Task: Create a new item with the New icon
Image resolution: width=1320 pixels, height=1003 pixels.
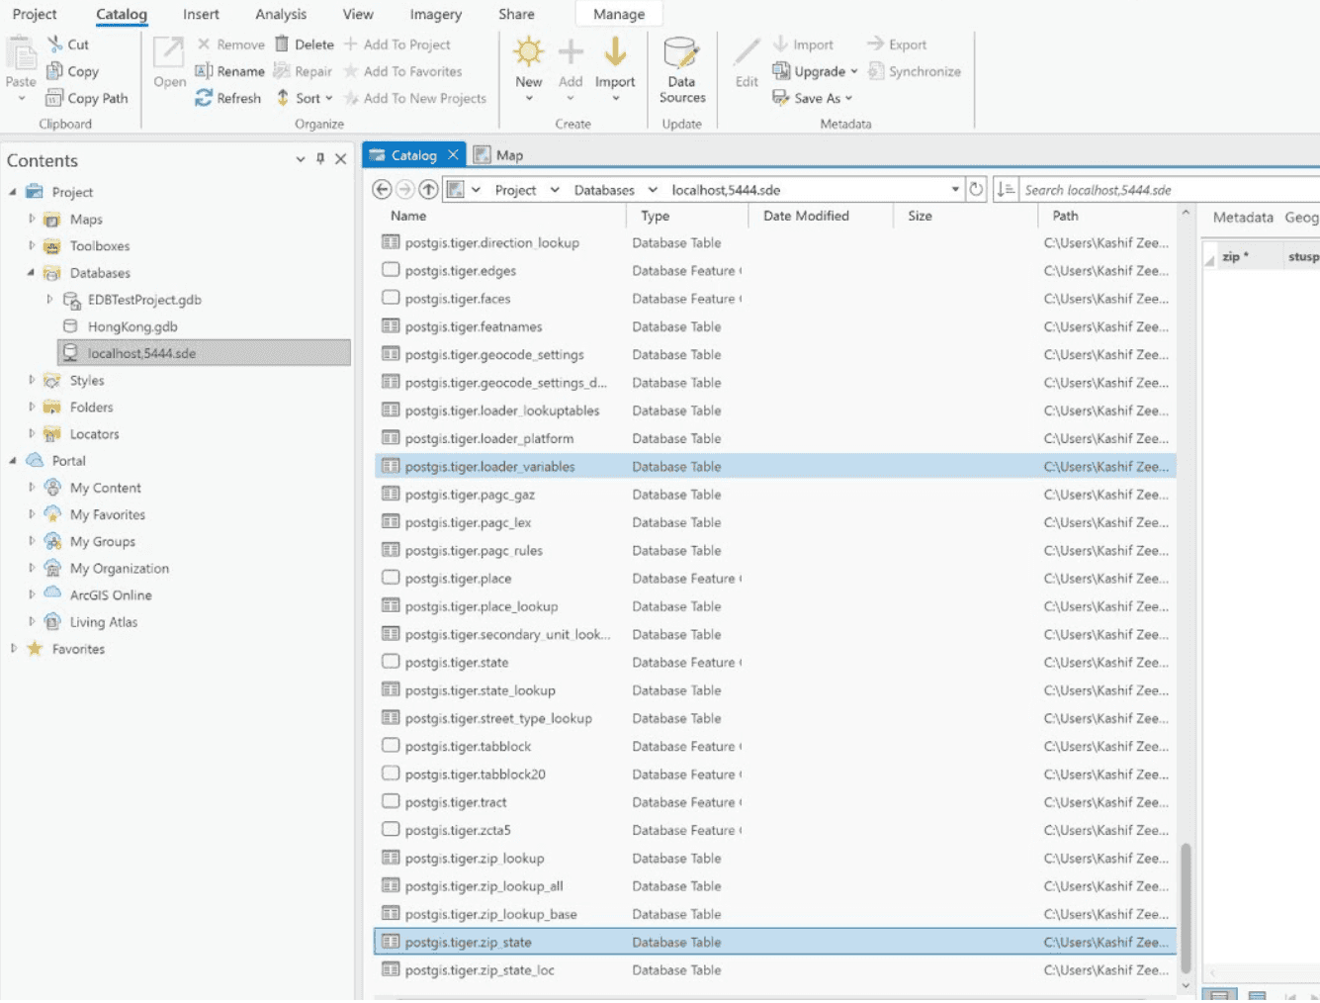Action: tap(528, 61)
